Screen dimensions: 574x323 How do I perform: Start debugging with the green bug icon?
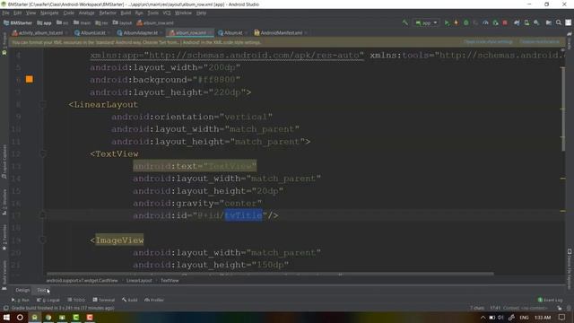click(466, 22)
